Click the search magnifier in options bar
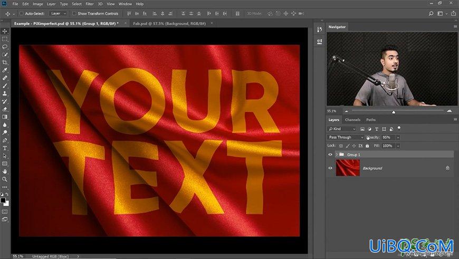 [431, 14]
